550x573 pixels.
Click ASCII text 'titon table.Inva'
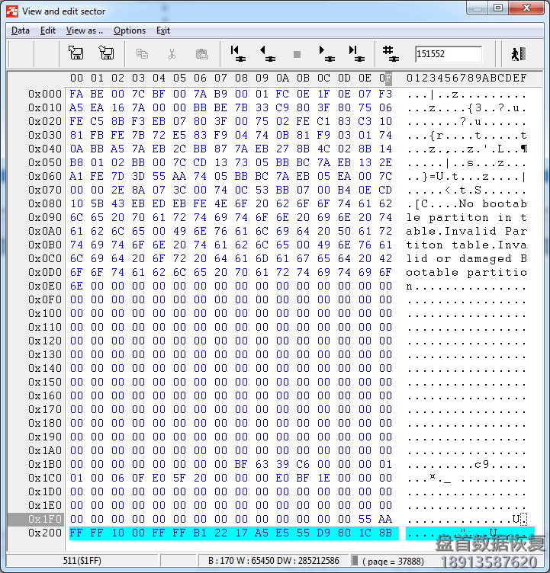(x=467, y=245)
